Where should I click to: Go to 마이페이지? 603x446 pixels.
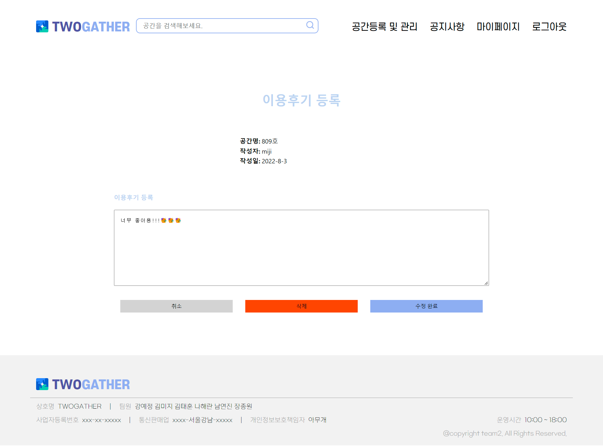498,27
